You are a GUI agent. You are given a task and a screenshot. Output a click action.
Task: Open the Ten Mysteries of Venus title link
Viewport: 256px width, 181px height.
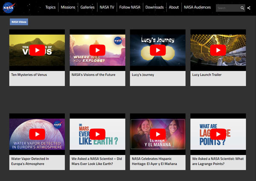coord(29,75)
